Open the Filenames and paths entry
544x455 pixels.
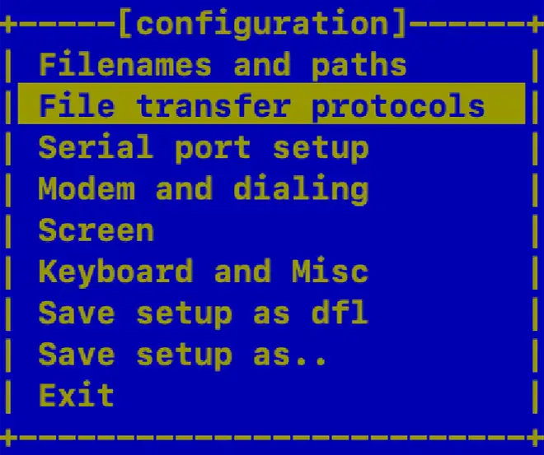223,65
